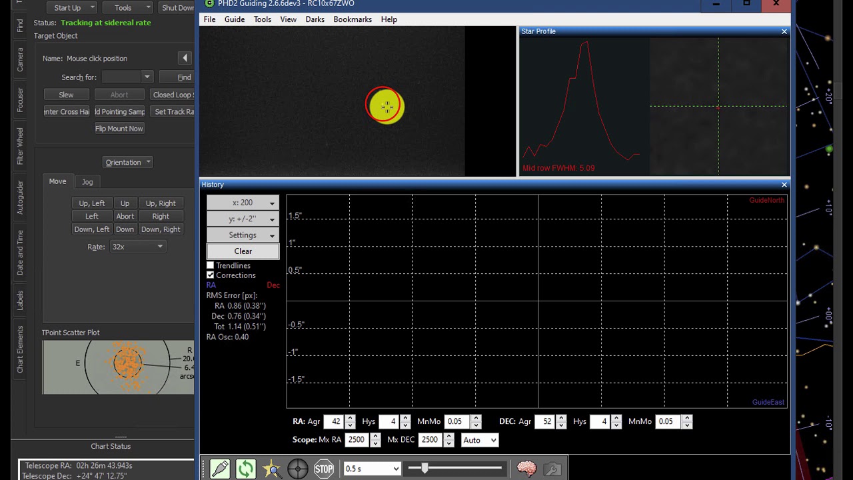Click the begin guiding crosshair icon
This screenshot has height=480, width=853.
[298, 469]
